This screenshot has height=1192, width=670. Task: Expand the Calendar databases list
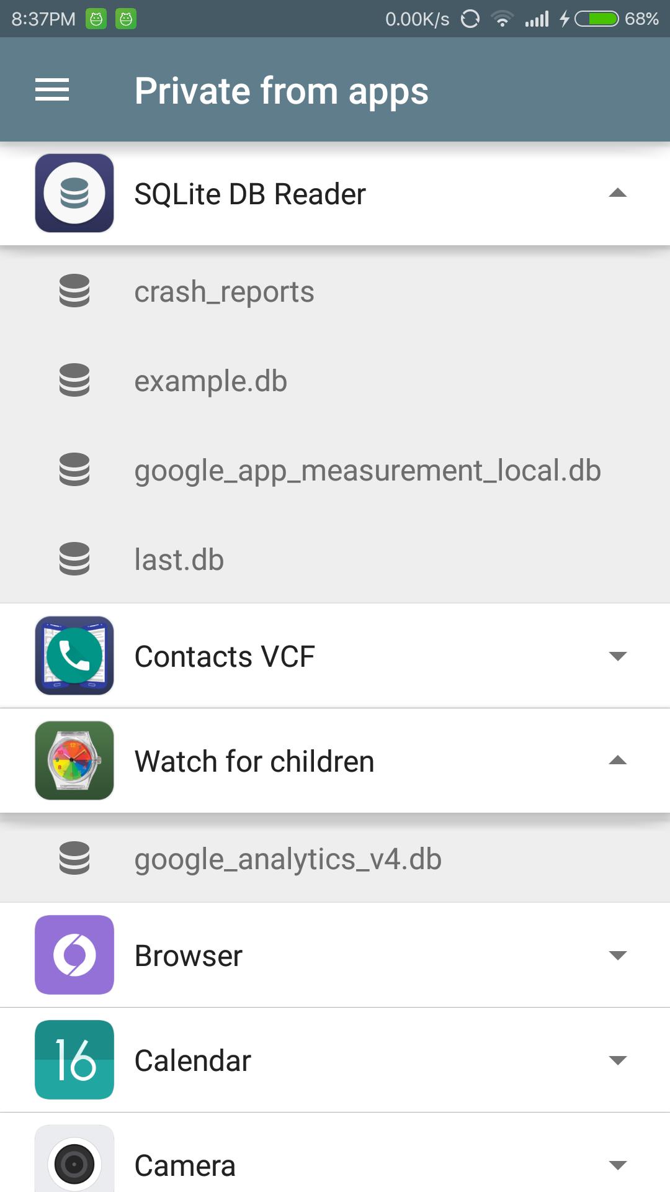[x=618, y=1060]
